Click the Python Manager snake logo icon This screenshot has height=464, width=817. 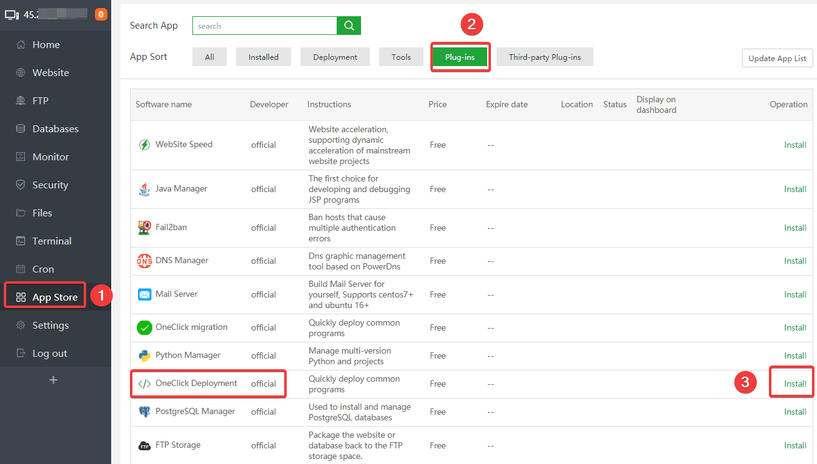tap(144, 355)
